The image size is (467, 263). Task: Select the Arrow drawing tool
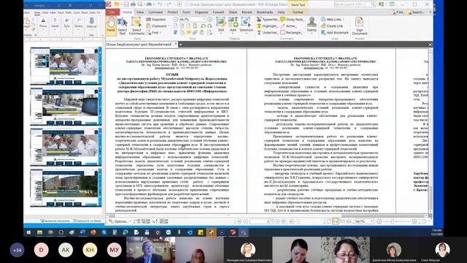click(x=288, y=26)
